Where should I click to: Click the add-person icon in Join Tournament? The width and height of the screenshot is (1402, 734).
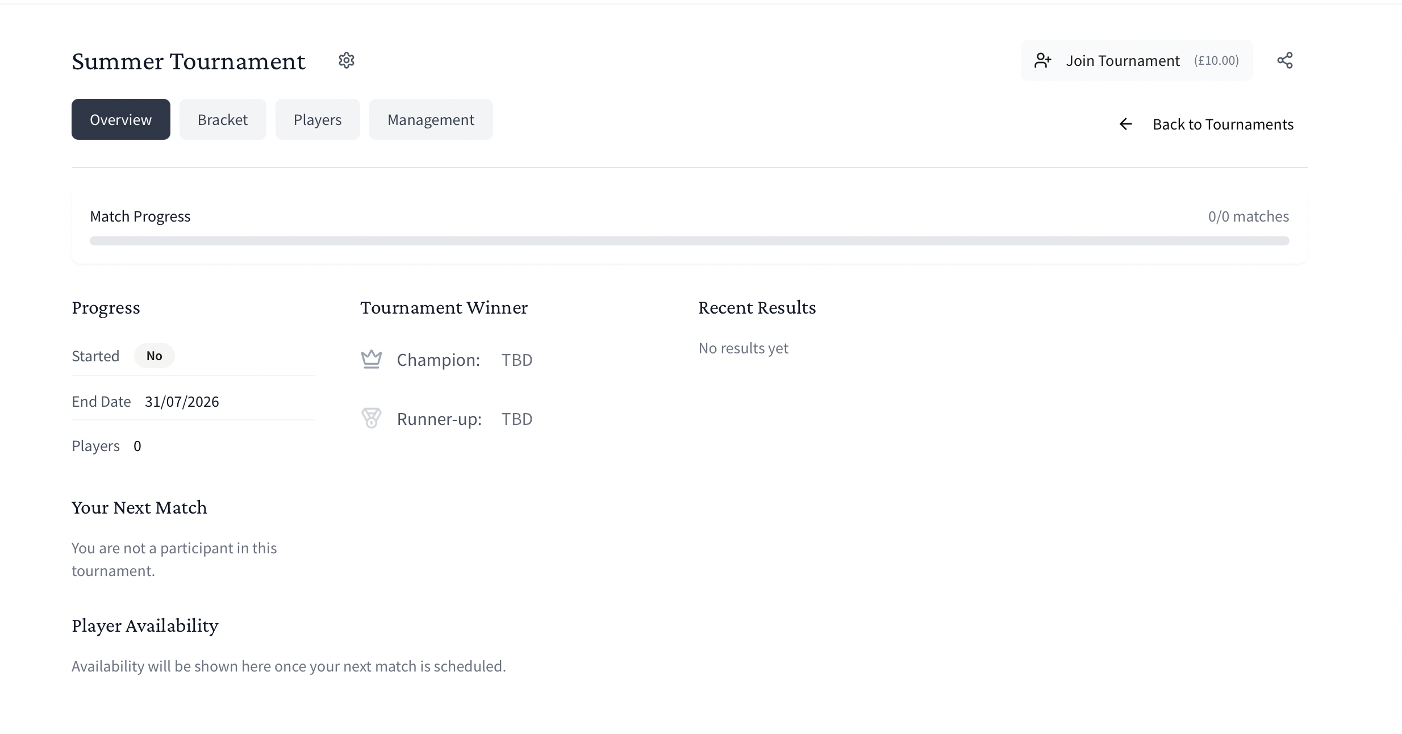pos(1043,60)
